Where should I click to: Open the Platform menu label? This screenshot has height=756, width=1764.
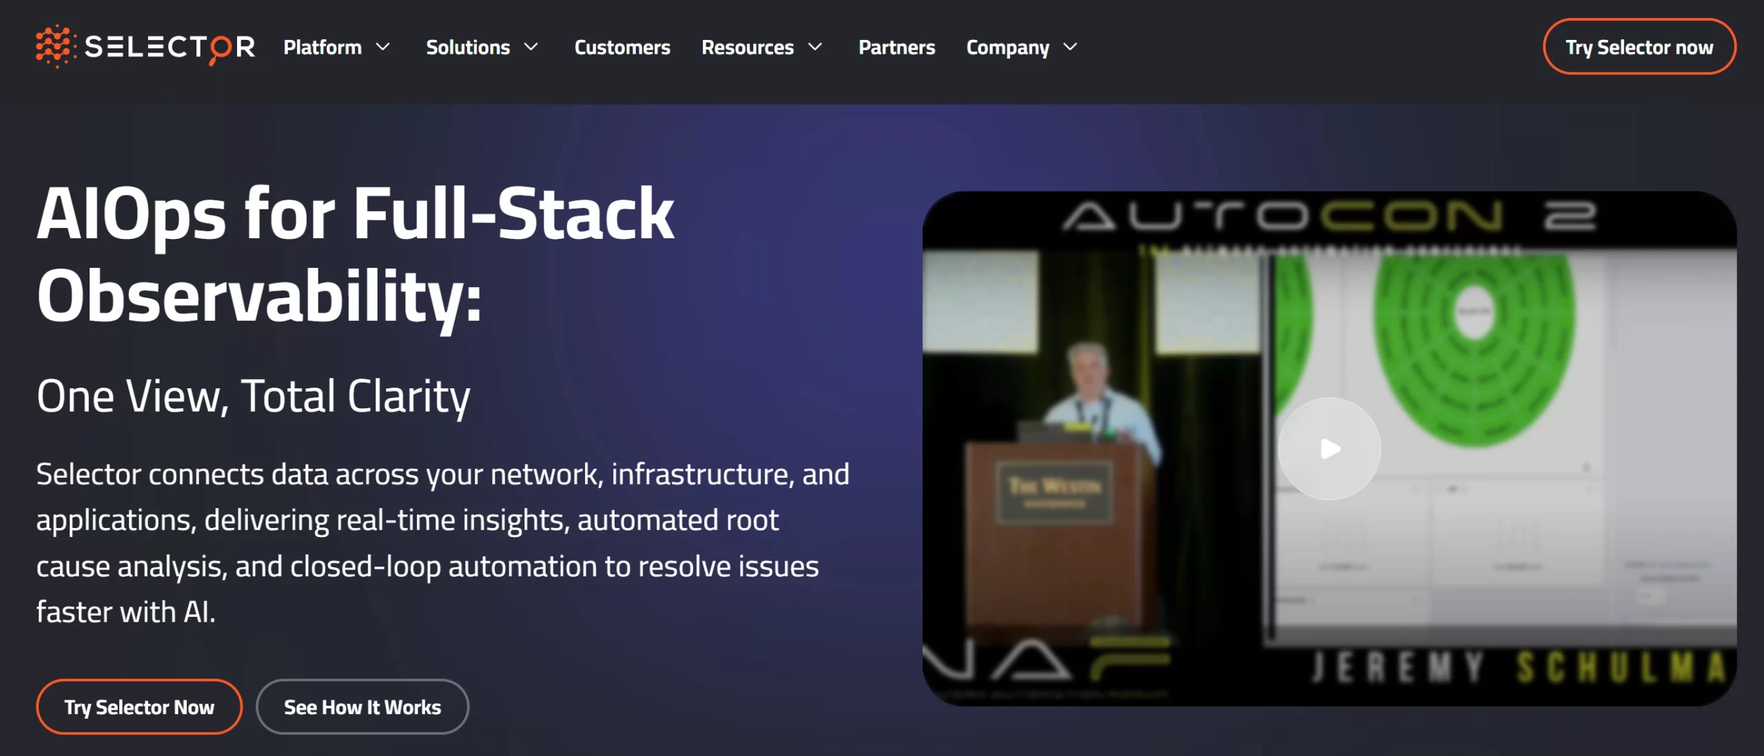pyautogui.click(x=322, y=47)
